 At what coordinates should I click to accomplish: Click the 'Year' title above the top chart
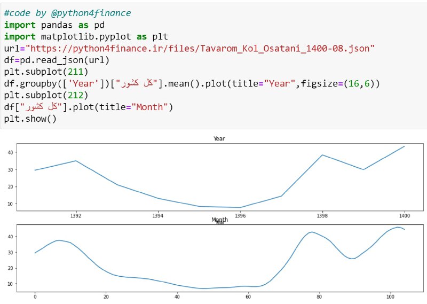click(219, 138)
